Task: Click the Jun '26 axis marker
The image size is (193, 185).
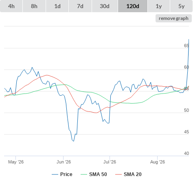Action: point(64,162)
